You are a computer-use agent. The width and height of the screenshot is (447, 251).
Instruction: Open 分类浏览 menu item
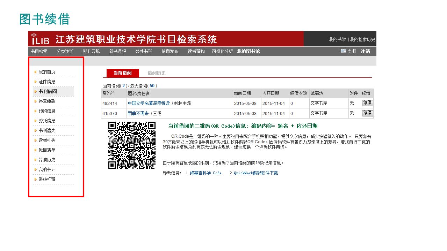pyautogui.click(x=65, y=51)
